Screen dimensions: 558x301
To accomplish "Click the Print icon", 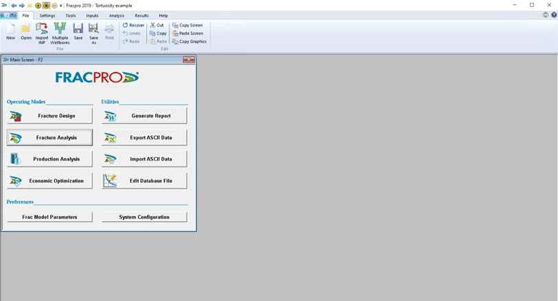I will 109,32.
